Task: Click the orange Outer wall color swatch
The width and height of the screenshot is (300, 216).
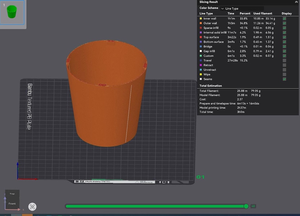Action: tap(201, 23)
